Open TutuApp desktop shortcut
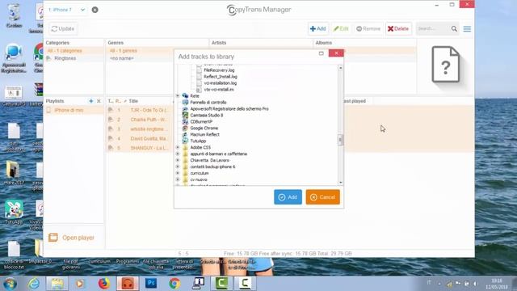This screenshot has height=291, width=517. tap(14, 213)
